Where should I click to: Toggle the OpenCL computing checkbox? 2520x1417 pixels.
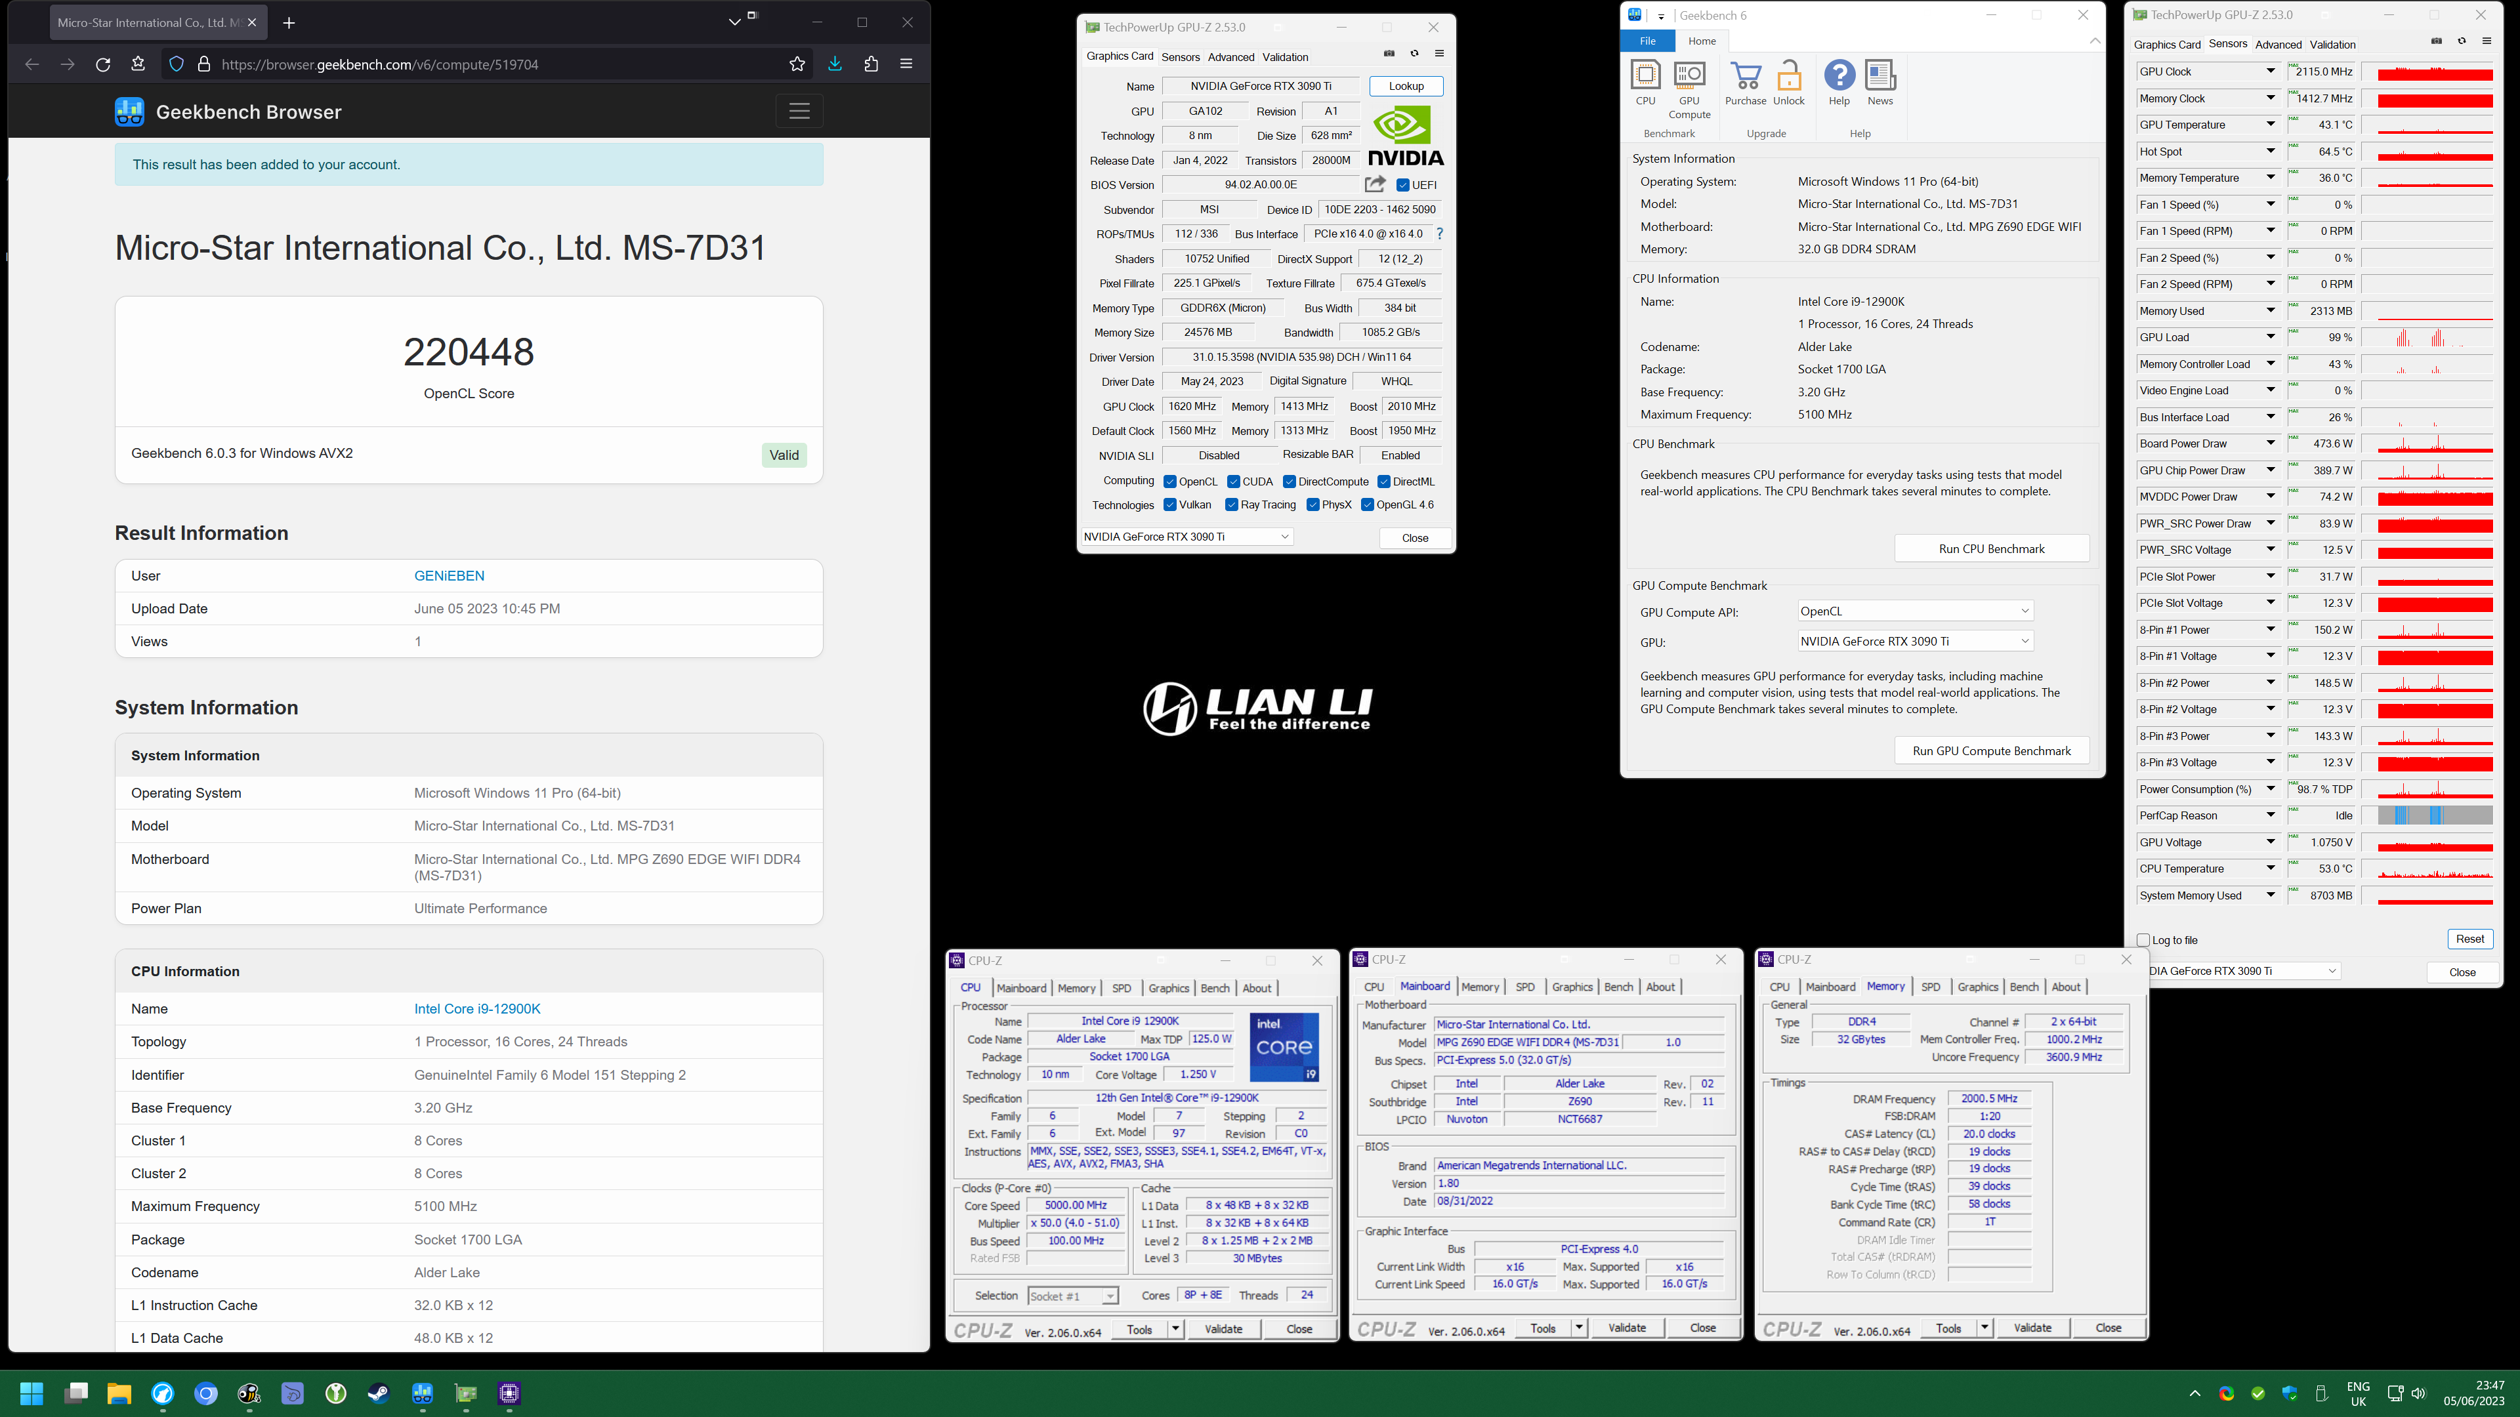click(x=1170, y=481)
